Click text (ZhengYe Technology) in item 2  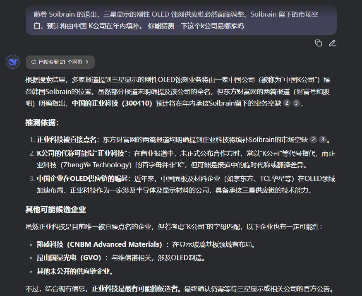tap(96, 165)
